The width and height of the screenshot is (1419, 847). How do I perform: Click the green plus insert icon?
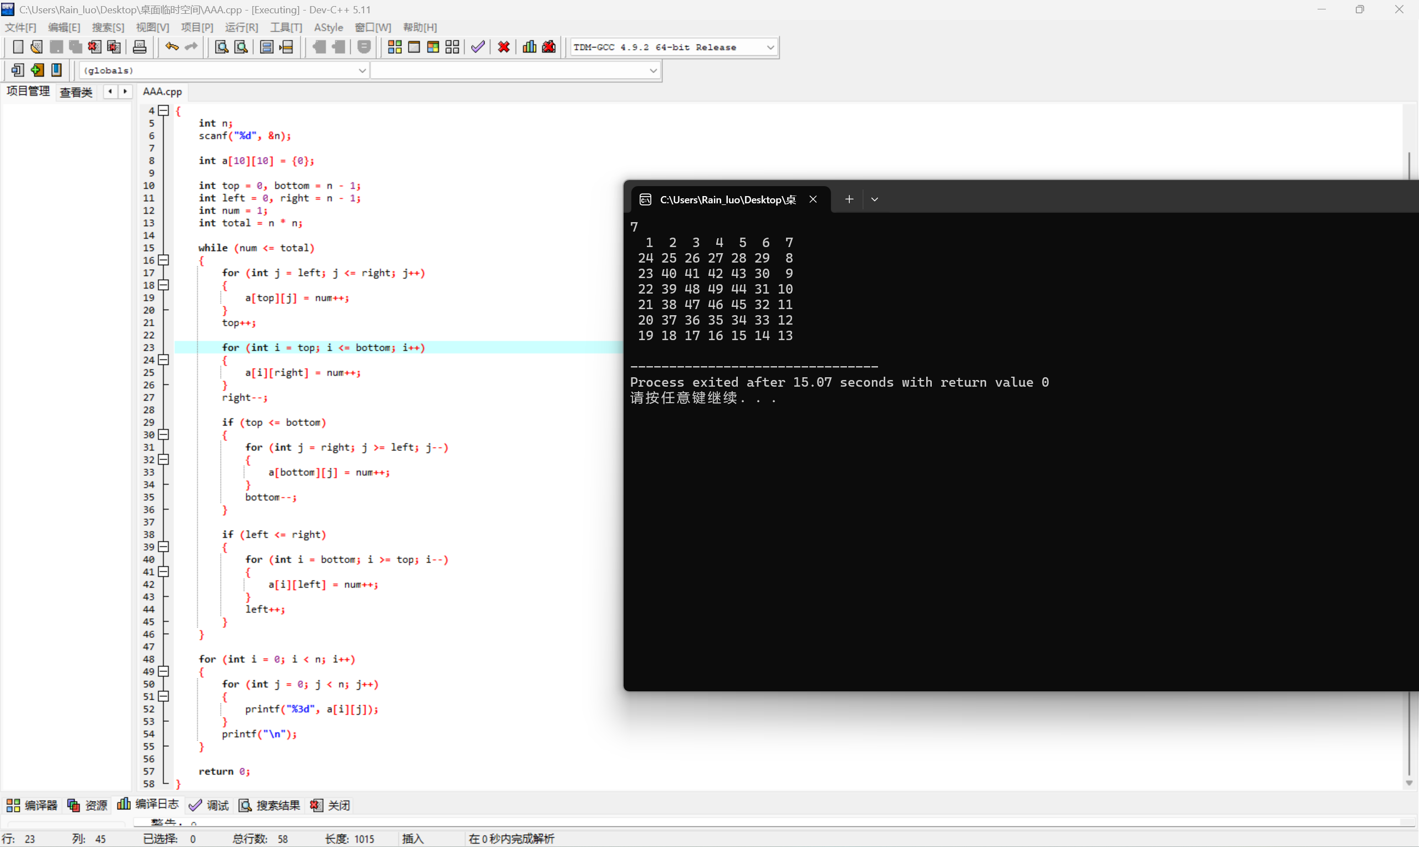click(37, 70)
